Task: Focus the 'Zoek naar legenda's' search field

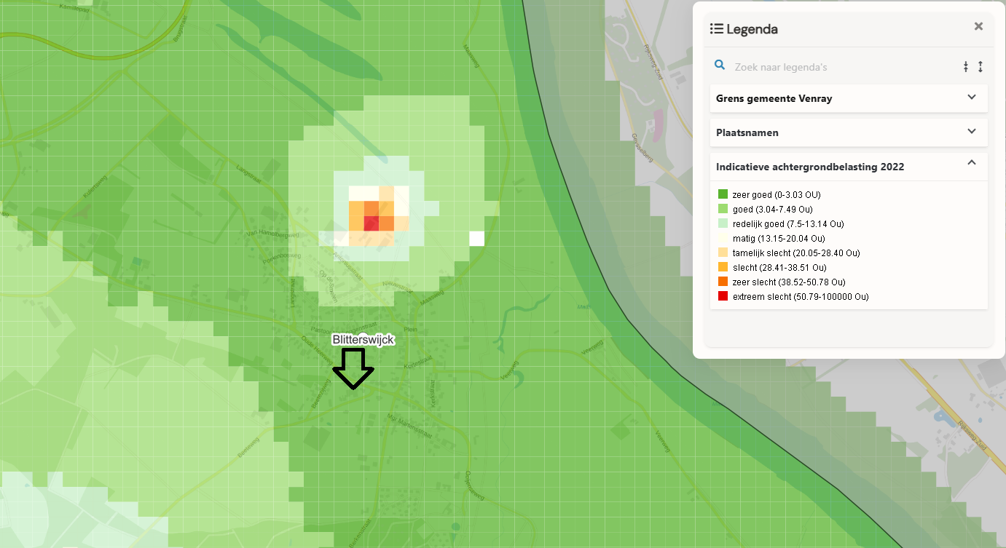Action: tap(838, 67)
